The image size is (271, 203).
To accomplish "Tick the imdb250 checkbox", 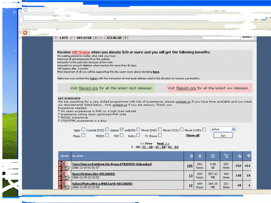I will click(138, 130).
